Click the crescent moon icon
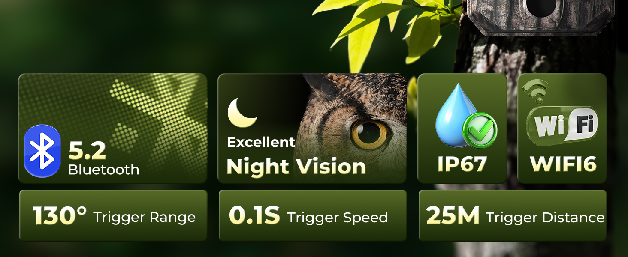 click(x=242, y=113)
